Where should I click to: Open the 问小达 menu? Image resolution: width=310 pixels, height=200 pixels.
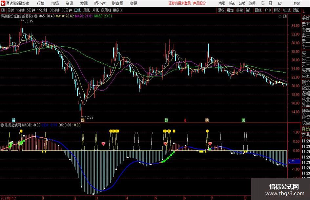pos(100,3)
